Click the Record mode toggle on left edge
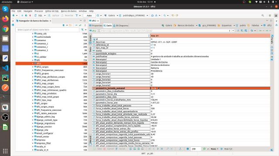Image resolution: width=279 pixels, height=156 pixels. 90,141
